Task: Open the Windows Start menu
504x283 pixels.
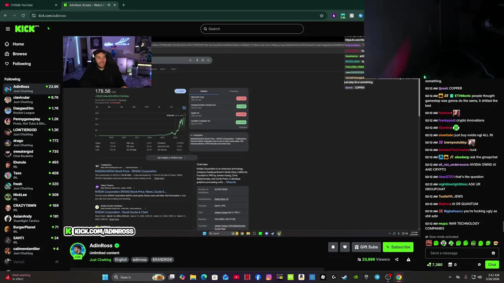Action: click(105, 277)
